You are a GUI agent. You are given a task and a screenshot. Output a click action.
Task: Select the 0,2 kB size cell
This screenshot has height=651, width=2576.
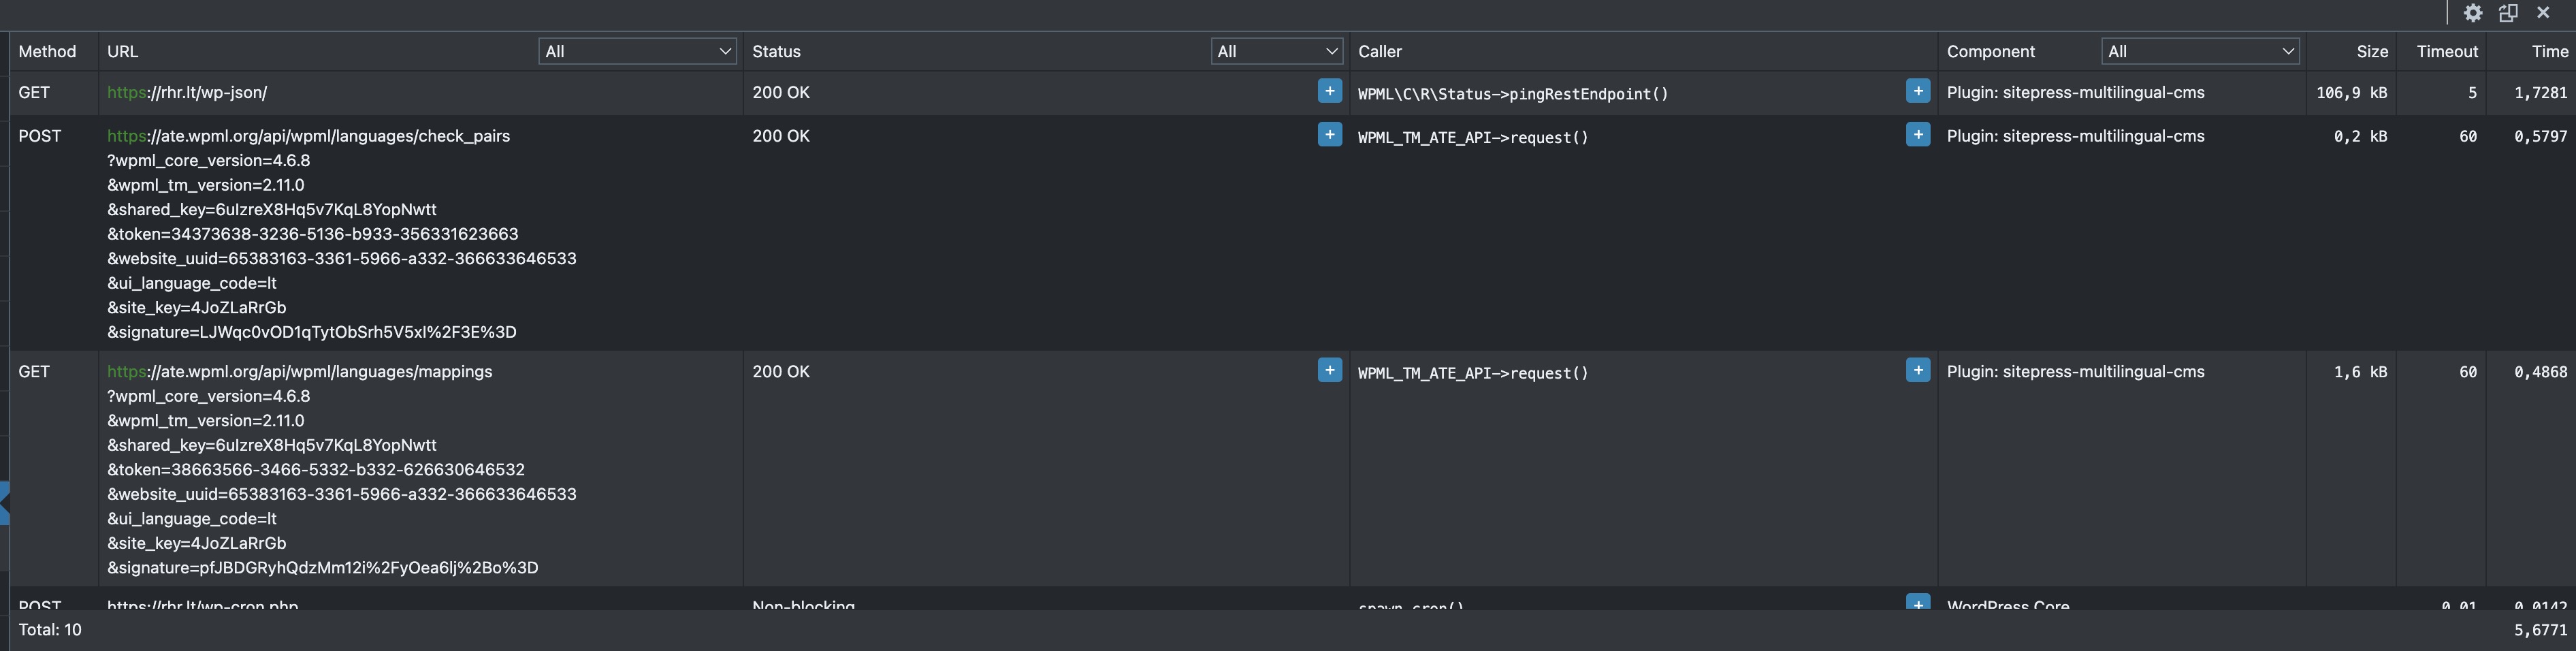pos(2360,136)
